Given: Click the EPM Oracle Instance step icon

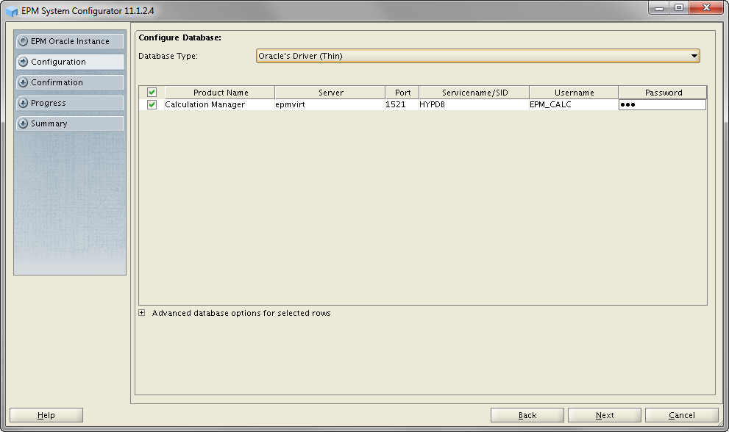Looking at the screenshot, I should [23, 41].
